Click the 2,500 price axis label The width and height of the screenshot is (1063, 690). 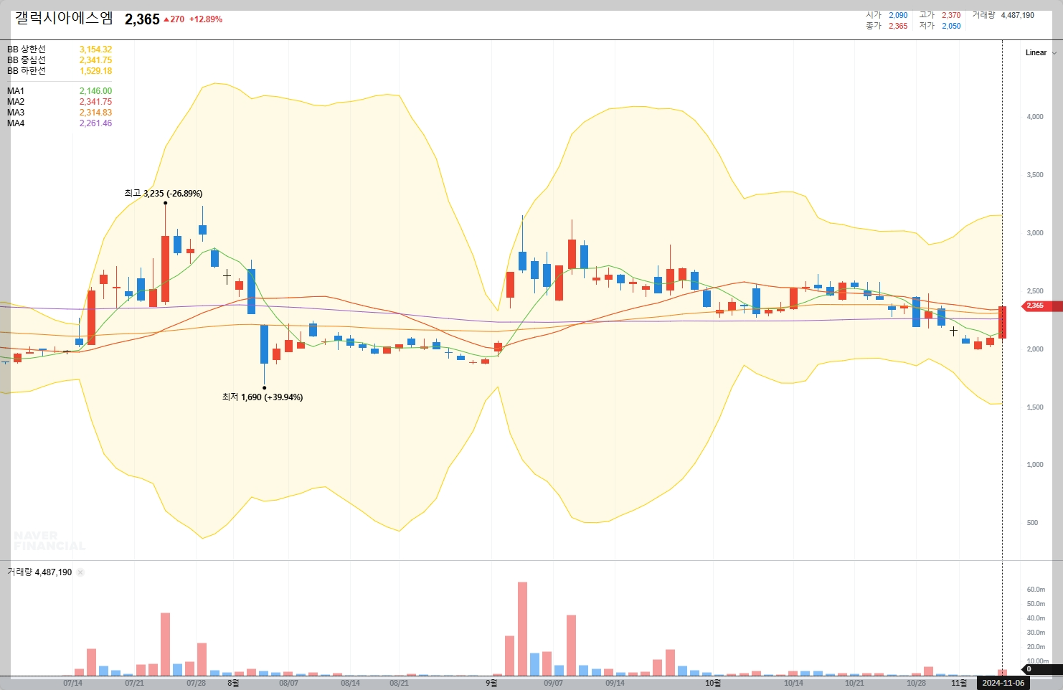click(1035, 290)
